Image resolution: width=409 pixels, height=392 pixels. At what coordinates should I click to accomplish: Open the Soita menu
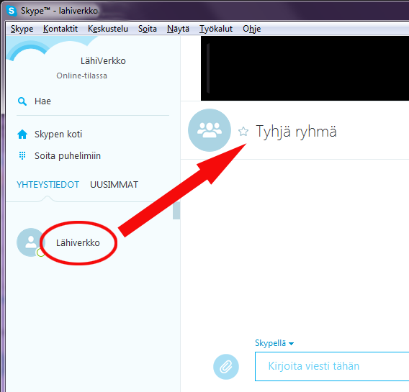[x=148, y=29]
